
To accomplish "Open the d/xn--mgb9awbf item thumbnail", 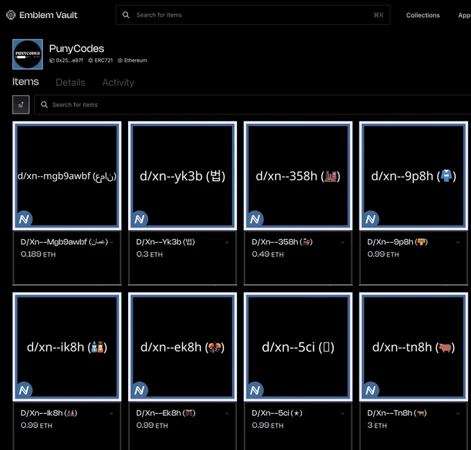I will [67, 176].
